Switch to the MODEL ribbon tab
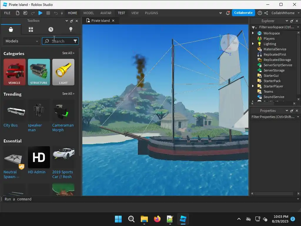This screenshot has width=301, height=226. [x=89, y=13]
